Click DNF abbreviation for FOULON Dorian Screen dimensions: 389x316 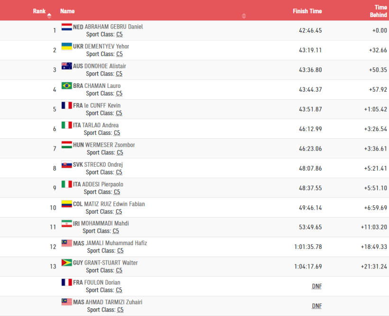pyautogui.click(x=317, y=287)
